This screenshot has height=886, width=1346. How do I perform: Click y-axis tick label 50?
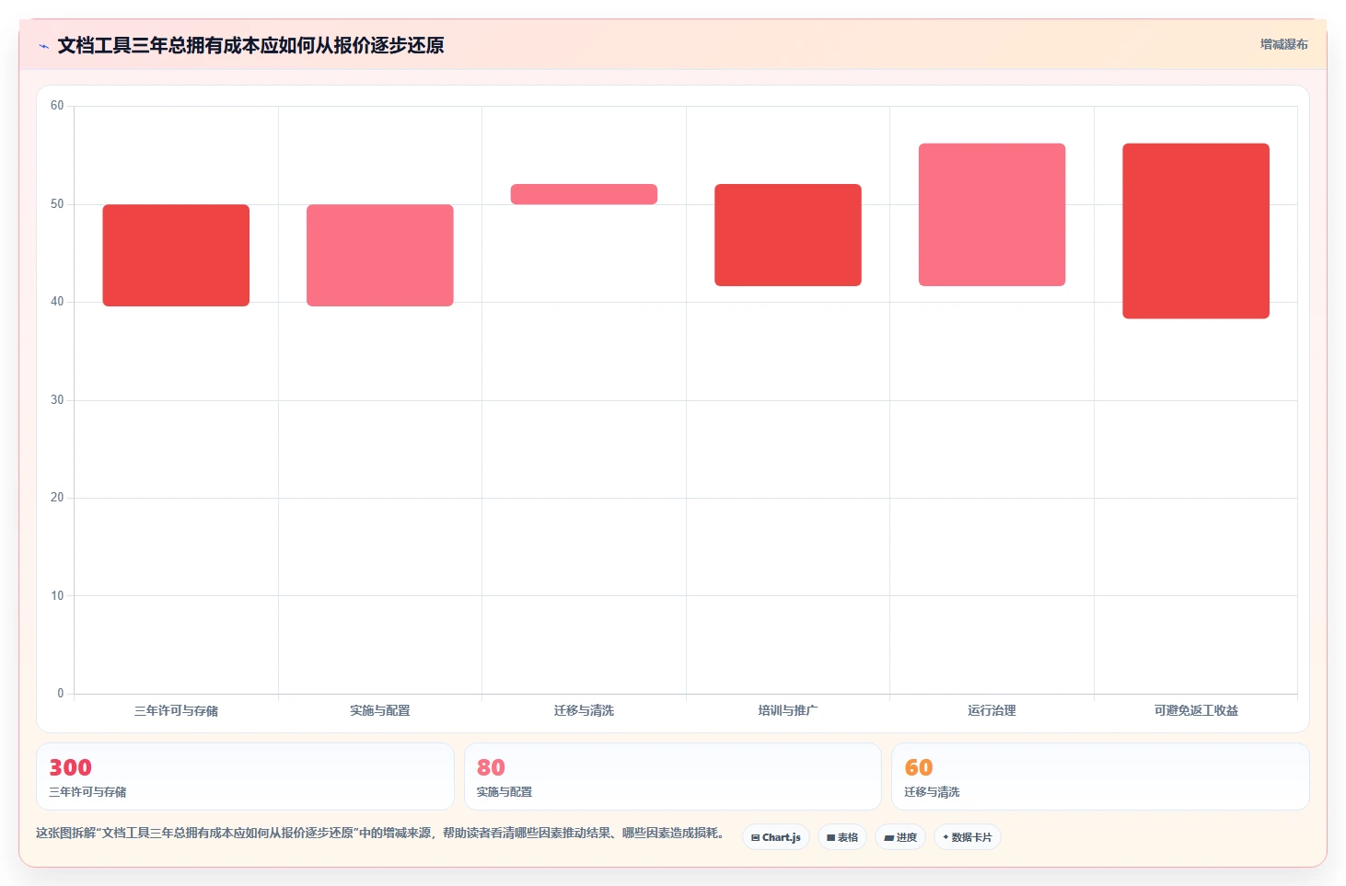coord(57,204)
